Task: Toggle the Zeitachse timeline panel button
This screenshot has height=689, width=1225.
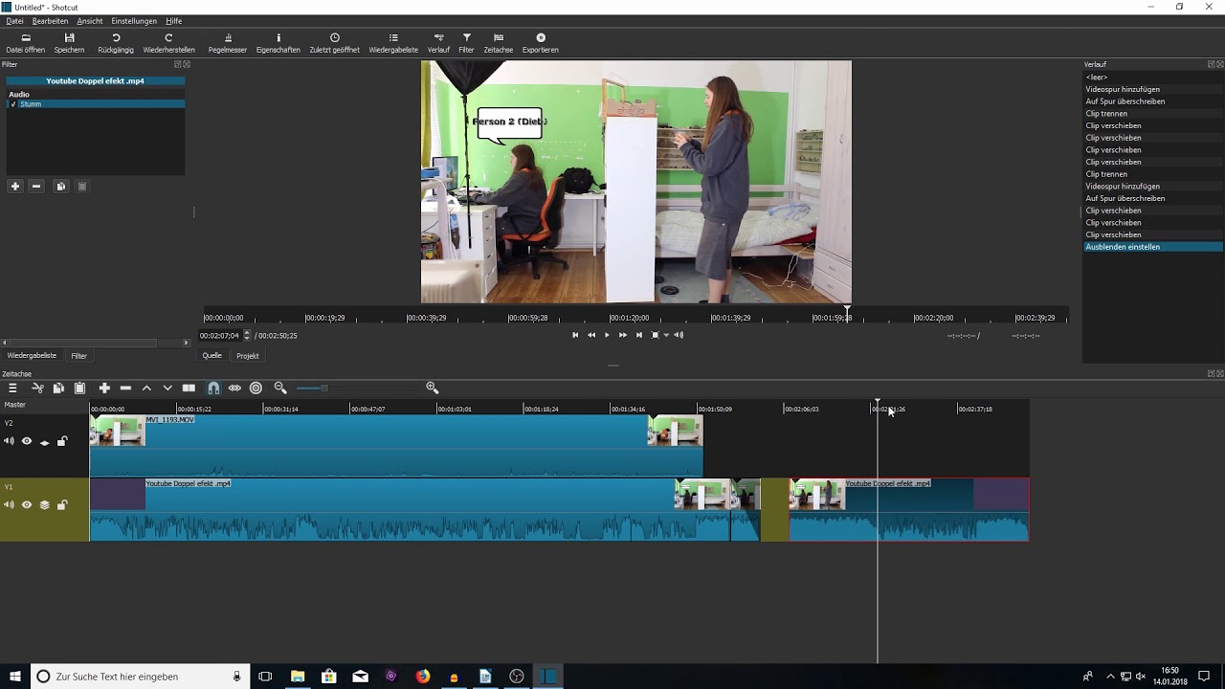Action: 498,43
